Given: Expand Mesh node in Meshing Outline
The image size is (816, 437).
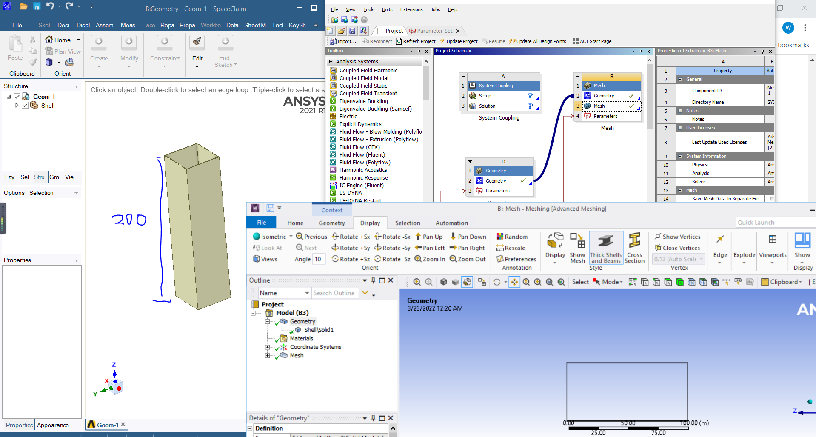Looking at the screenshot, I should pos(267,355).
